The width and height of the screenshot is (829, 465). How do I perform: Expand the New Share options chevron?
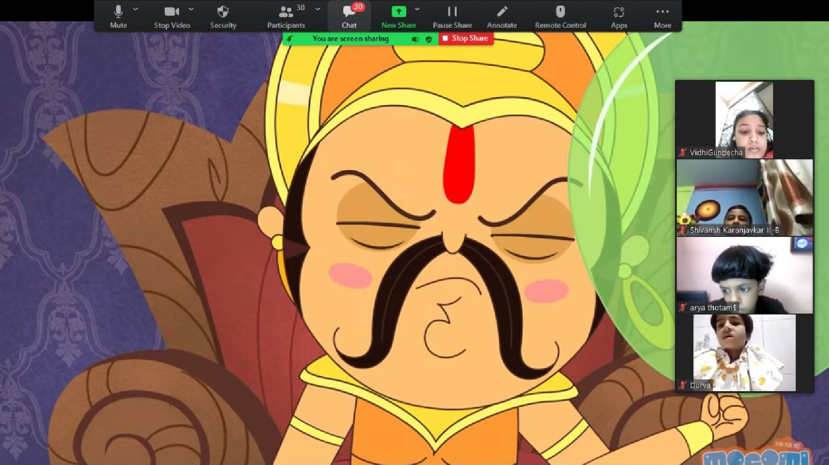pos(417,9)
